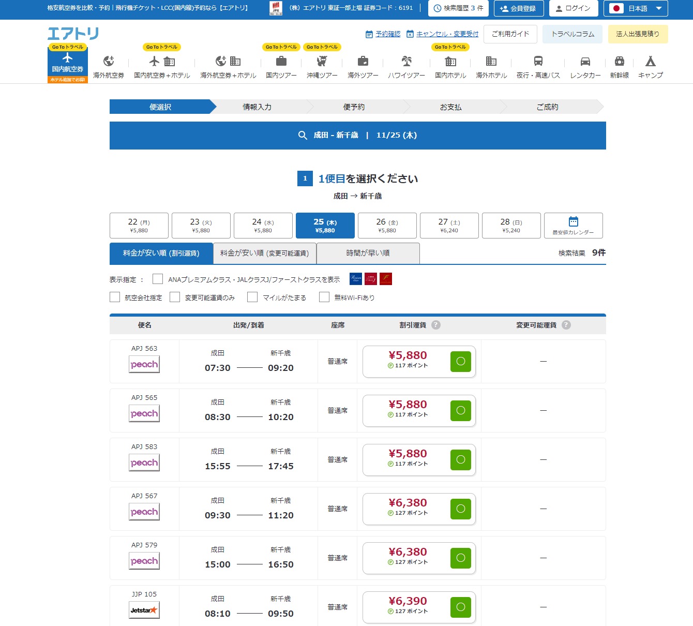Image resolution: width=693 pixels, height=626 pixels.
Task: Click the 検索結果 9件 text
Action: click(582, 253)
